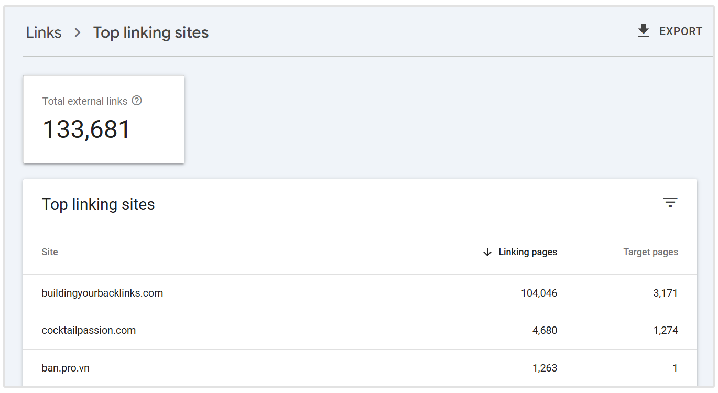Open details for buildingyourbacklinks.com
Image resolution: width=718 pixels, height=393 pixels.
[102, 293]
